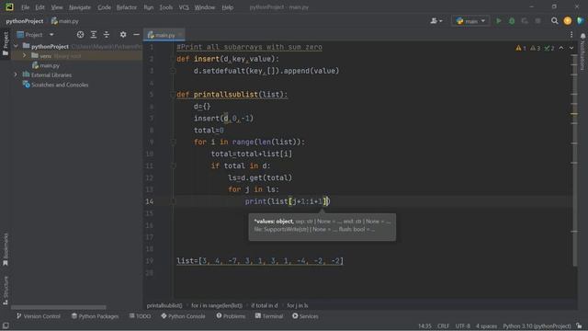588x331 pixels.
Task: Open the Project view selector dropdown
Action: [x=36, y=35]
